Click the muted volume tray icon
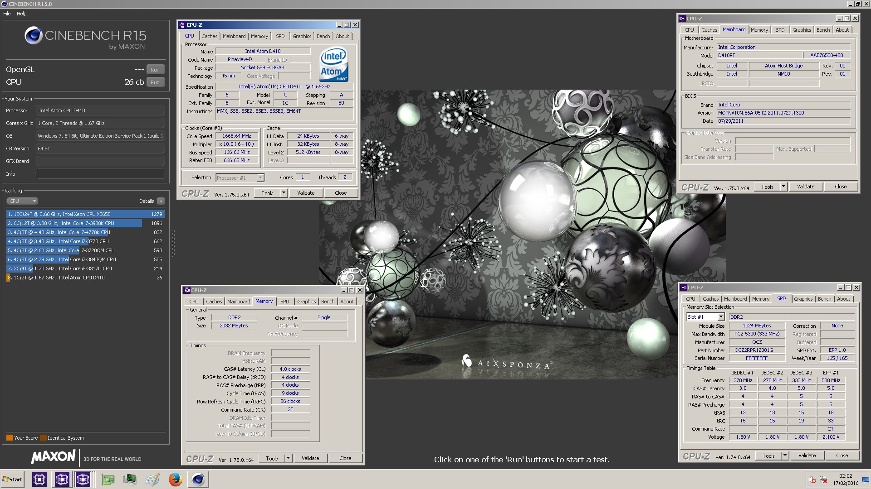This screenshot has width=871, height=489. click(x=812, y=480)
